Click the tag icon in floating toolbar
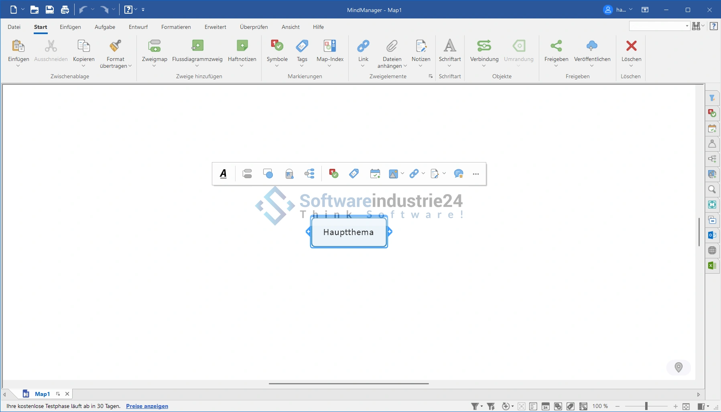This screenshot has height=412, width=721. (354, 174)
